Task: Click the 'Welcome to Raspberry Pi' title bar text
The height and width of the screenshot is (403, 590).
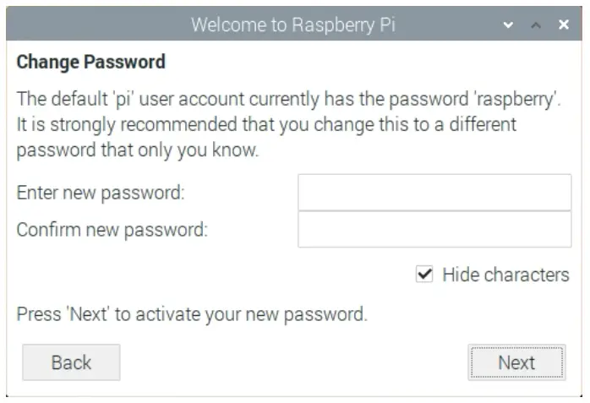Action: pos(292,25)
